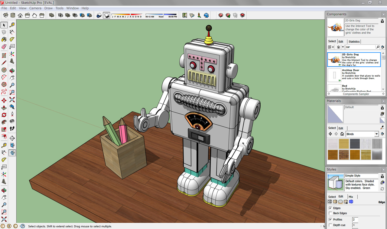Click the Google Earth toolbar icon

tap(206, 15)
